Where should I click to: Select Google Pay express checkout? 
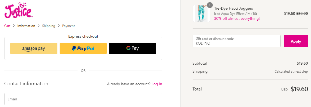[132, 48]
